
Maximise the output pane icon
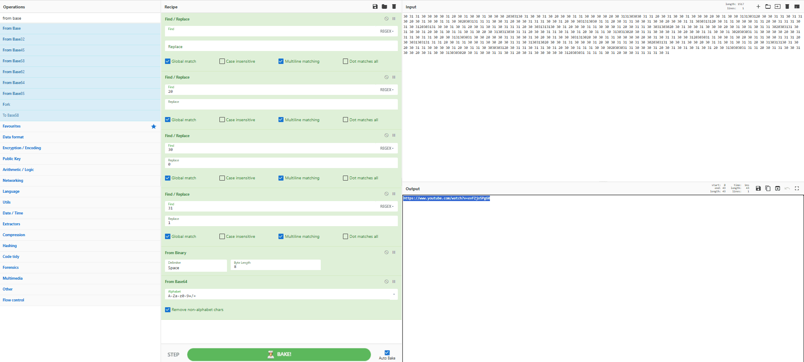pos(797,189)
